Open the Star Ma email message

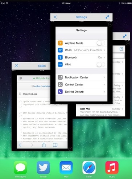pos(100,111)
